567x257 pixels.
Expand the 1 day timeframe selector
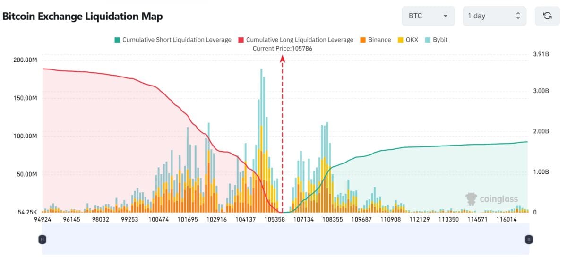[494, 16]
